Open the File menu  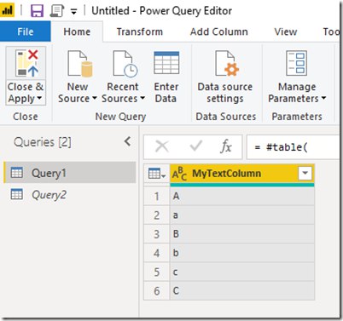click(x=26, y=32)
